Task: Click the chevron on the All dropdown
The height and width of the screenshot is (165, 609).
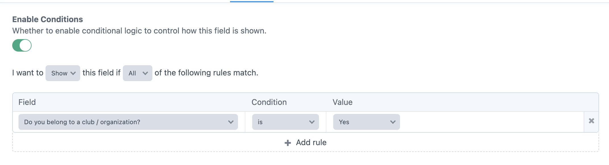Action: 146,73
